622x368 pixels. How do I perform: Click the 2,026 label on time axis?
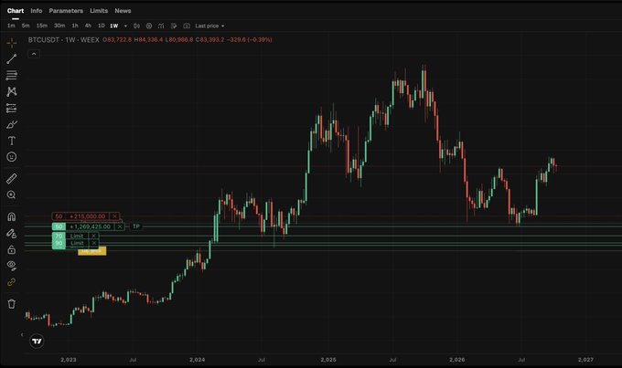pos(457,360)
